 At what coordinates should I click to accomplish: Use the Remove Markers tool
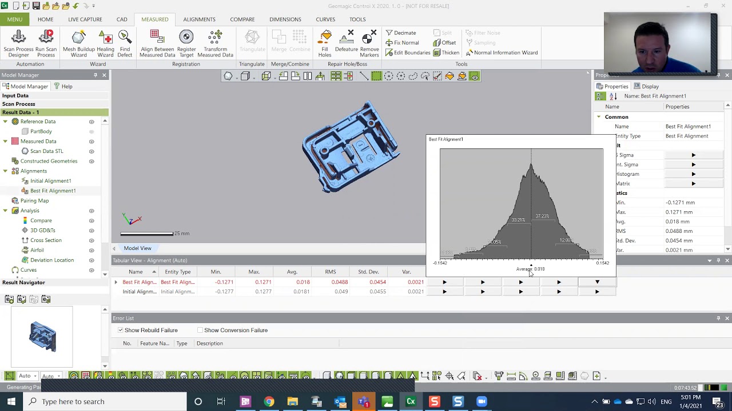(369, 44)
